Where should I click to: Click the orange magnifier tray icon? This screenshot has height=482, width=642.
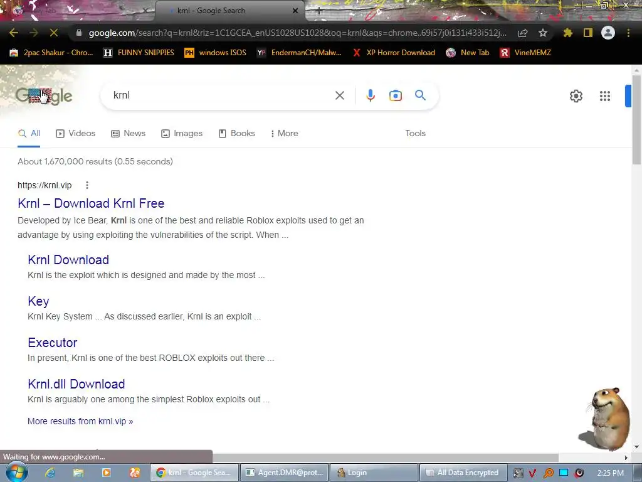(548, 473)
